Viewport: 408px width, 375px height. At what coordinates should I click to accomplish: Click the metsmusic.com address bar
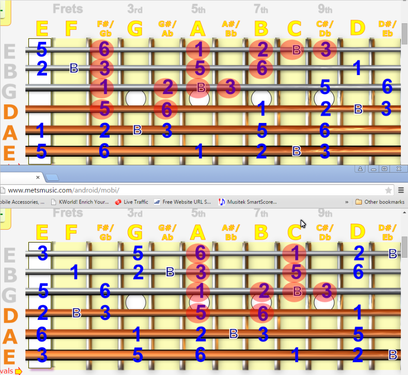[x=190, y=190]
